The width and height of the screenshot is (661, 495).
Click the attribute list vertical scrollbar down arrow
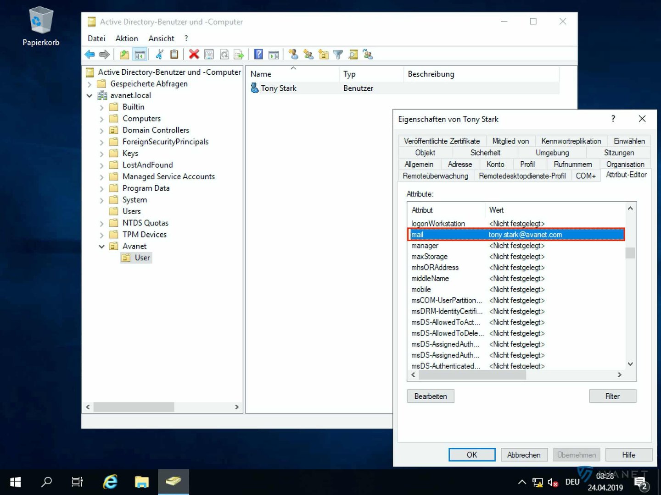coord(630,364)
